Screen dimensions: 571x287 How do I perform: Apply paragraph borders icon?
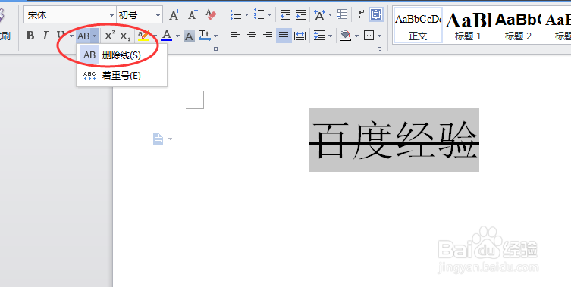(x=369, y=36)
